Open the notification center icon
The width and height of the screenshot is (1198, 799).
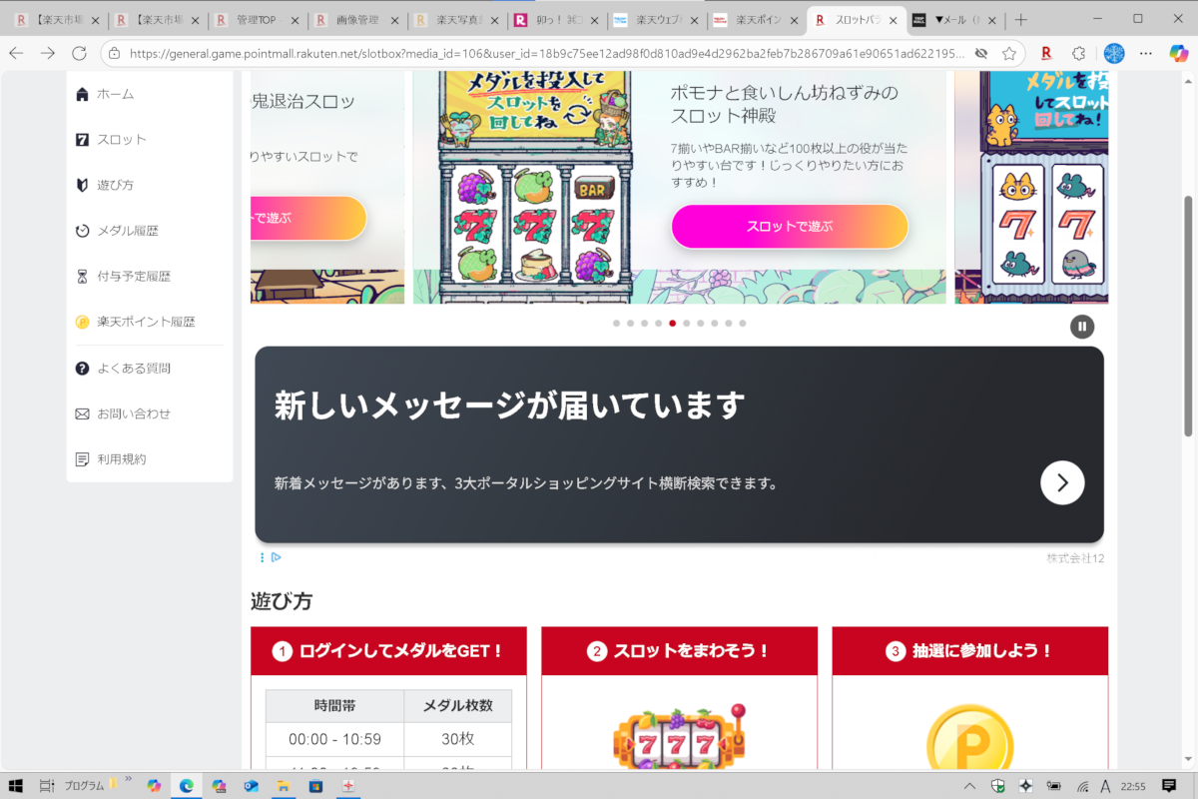1169,786
